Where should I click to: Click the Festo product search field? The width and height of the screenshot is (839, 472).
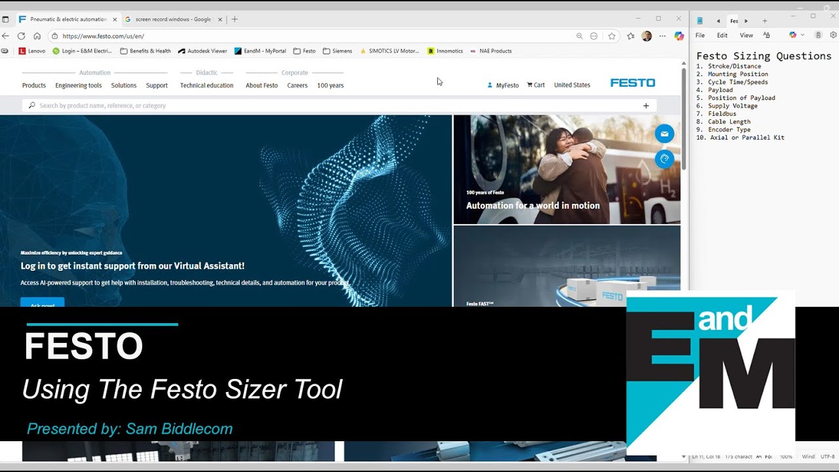340,106
